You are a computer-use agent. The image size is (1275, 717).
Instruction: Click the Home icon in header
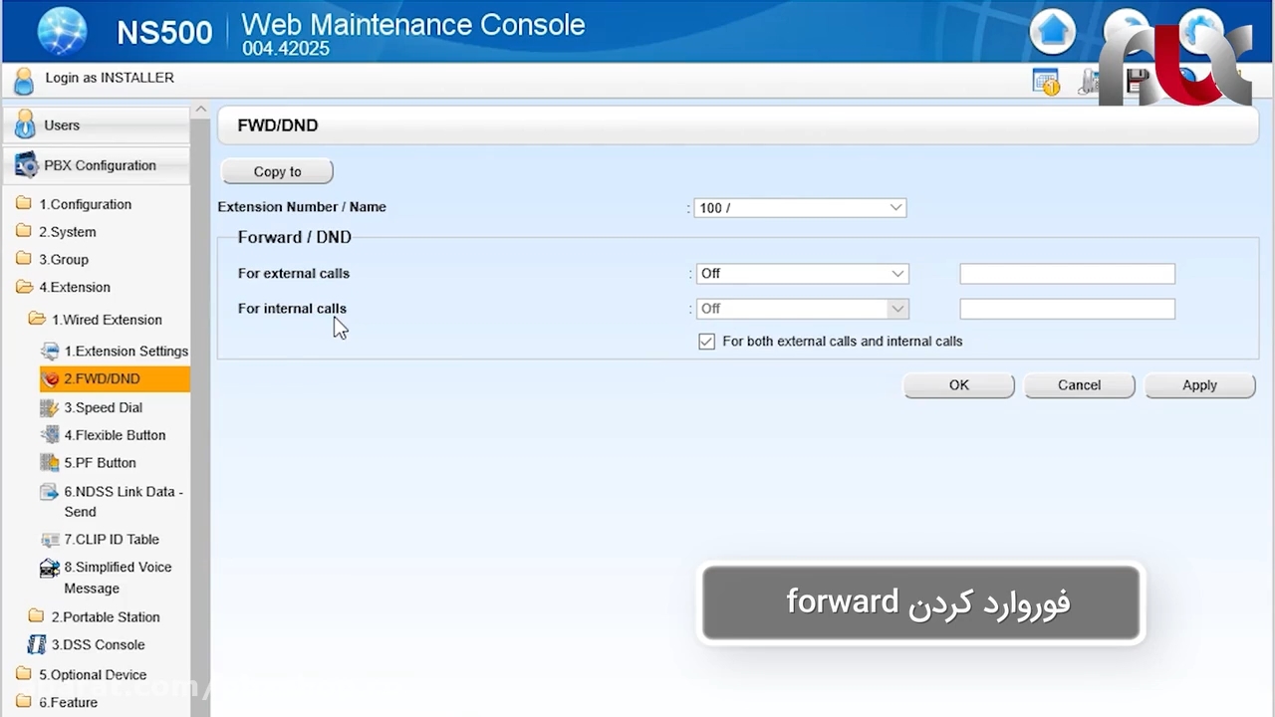pos(1053,32)
